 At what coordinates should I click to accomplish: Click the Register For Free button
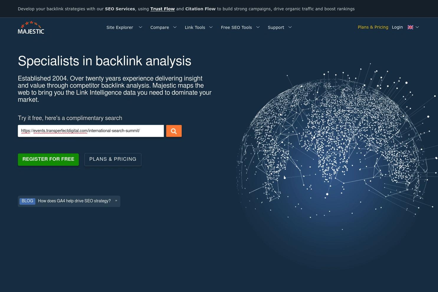pyautogui.click(x=48, y=159)
